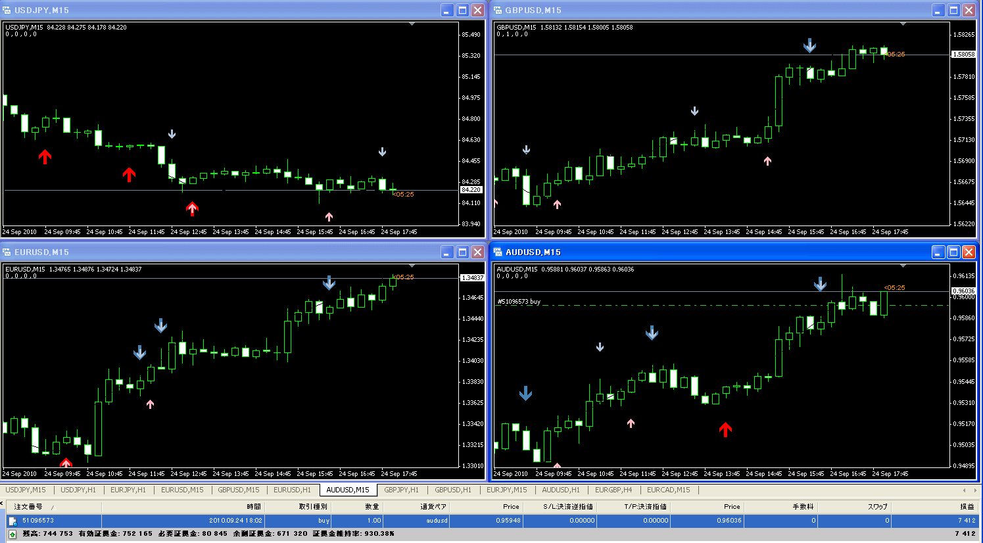Select the #51096573 buy order line label

519,302
